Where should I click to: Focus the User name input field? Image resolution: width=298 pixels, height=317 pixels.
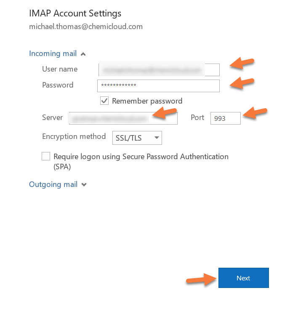159,69
